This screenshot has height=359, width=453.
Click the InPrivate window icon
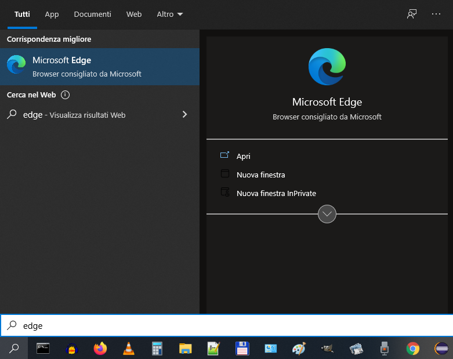[x=225, y=192]
